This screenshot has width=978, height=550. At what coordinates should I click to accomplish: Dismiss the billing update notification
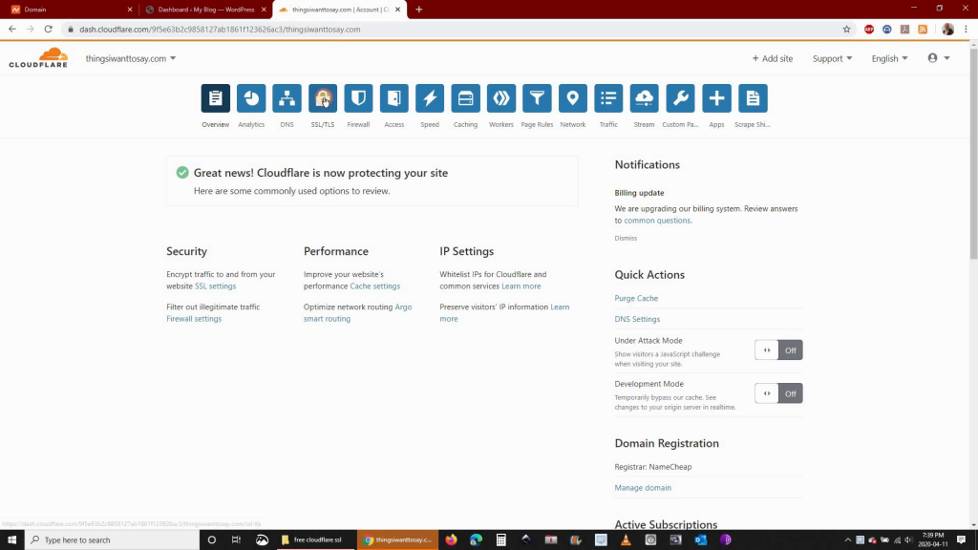[x=626, y=238]
